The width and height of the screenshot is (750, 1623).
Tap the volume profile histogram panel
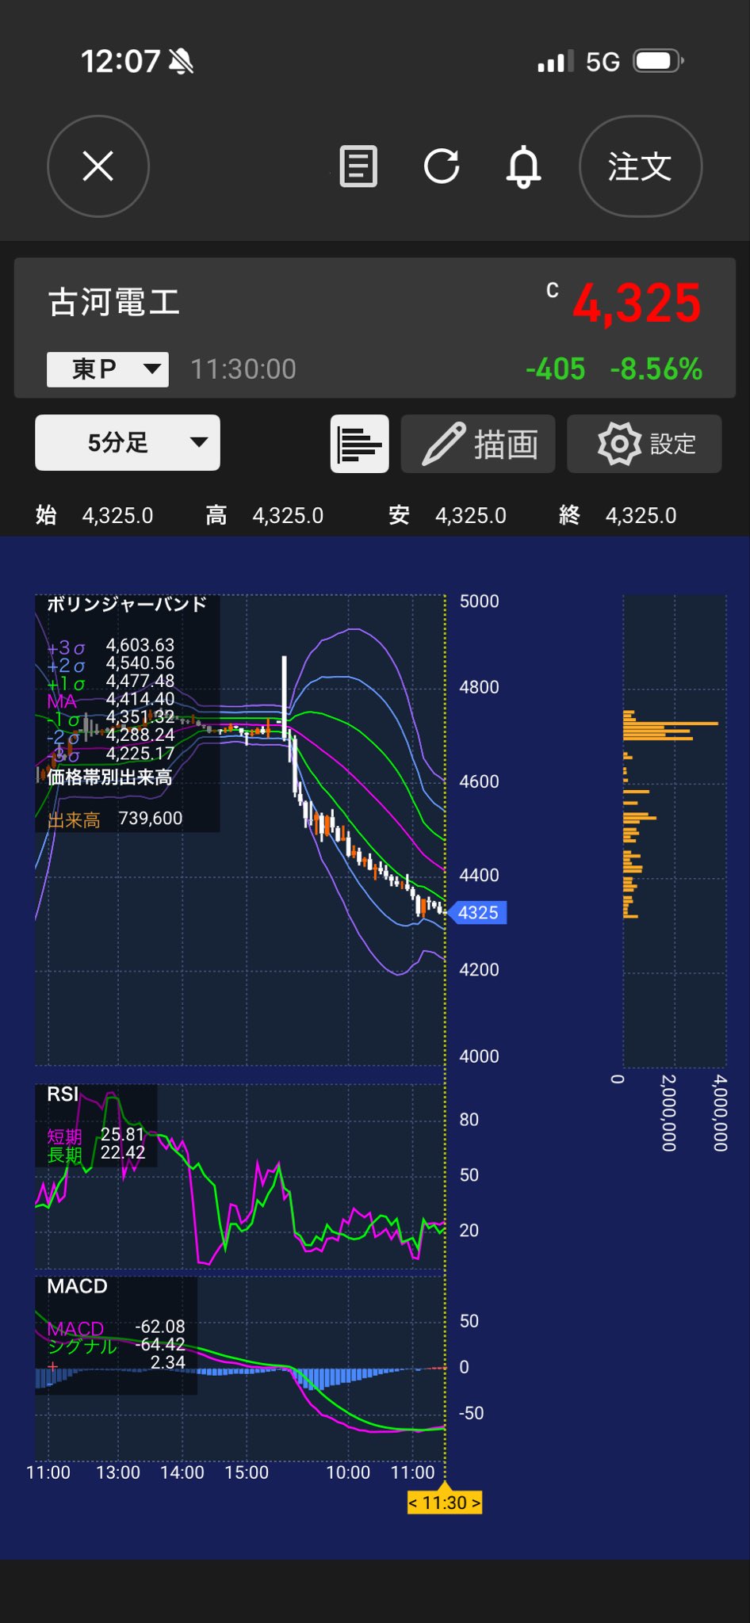(675, 831)
